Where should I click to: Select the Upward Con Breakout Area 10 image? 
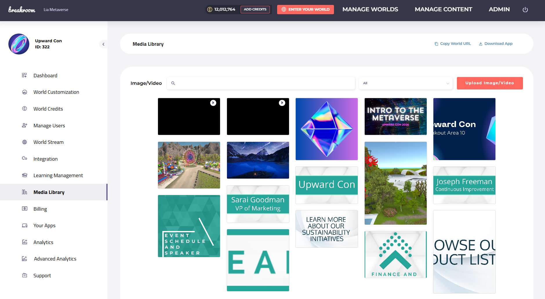(x=464, y=129)
